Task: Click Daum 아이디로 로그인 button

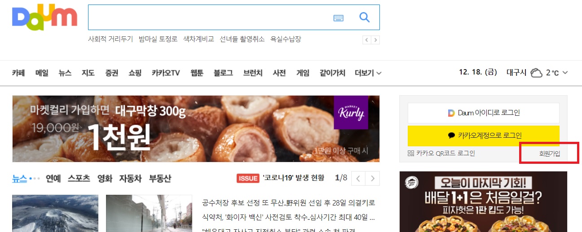Action: (x=484, y=113)
